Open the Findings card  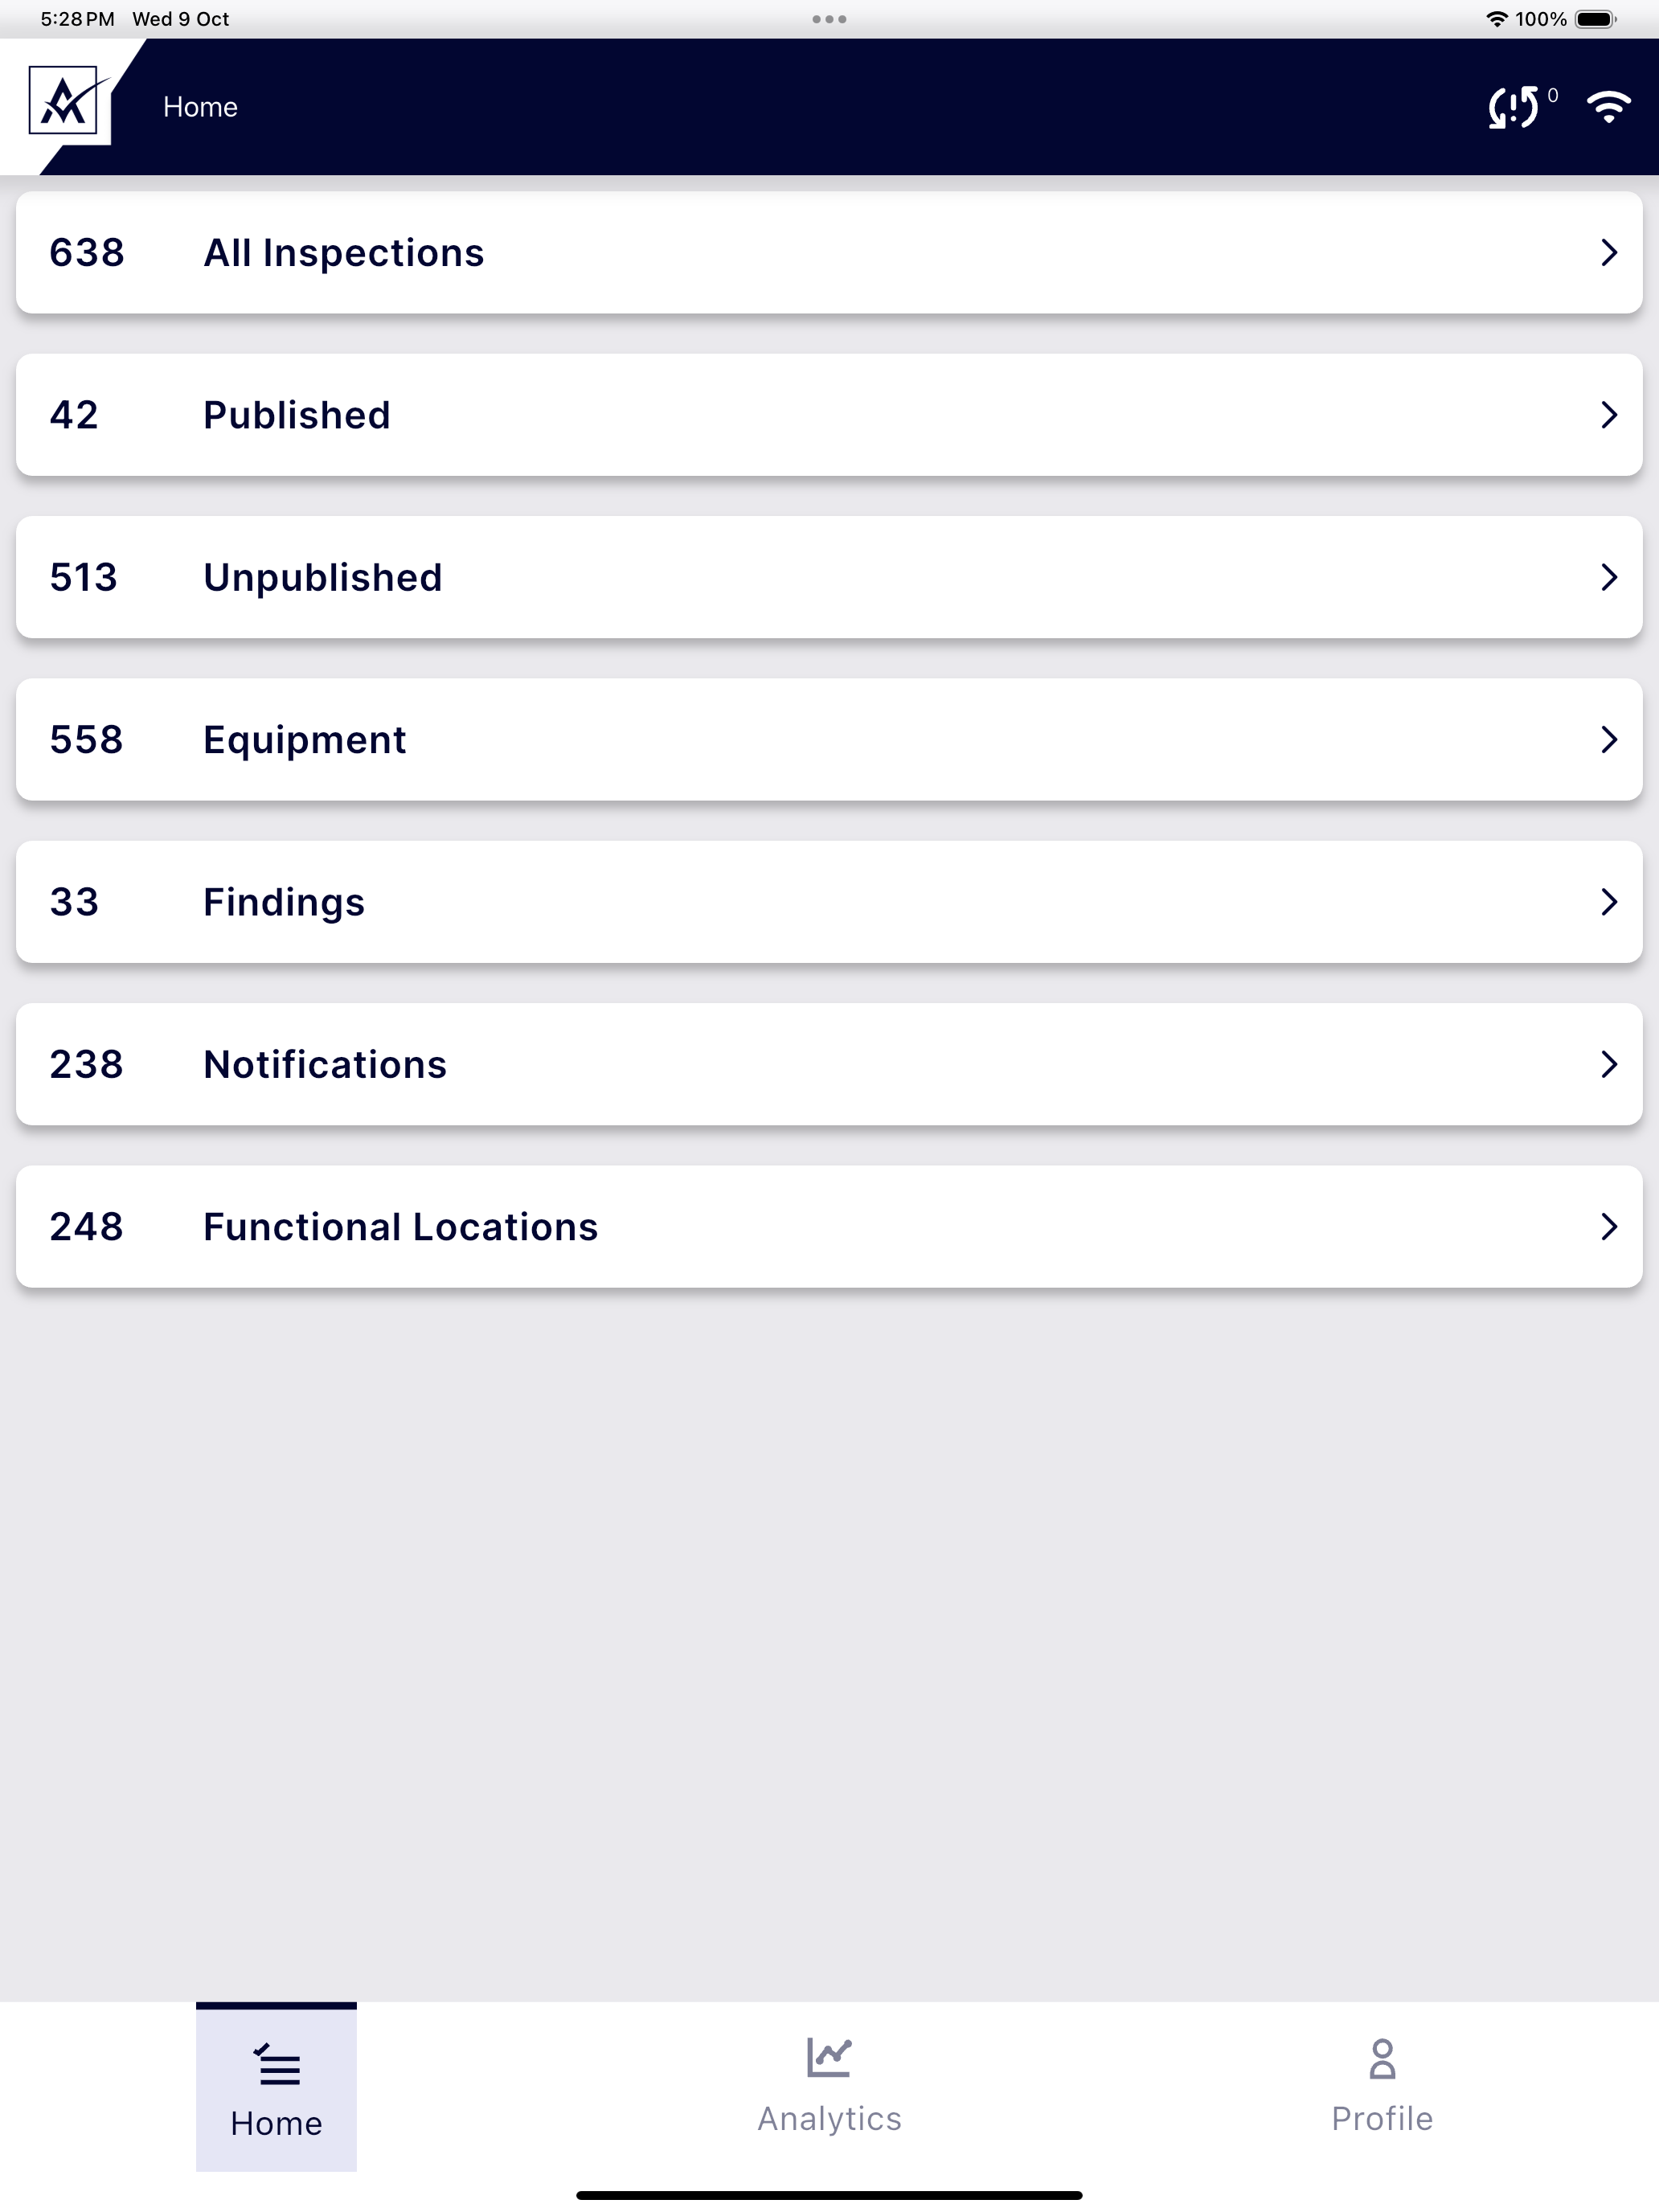click(829, 902)
